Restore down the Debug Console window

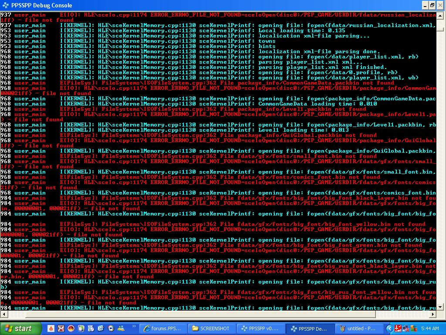[432, 5]
